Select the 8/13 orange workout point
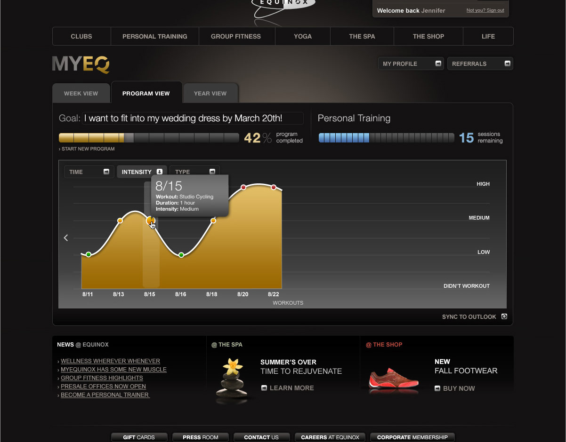 tap(120, 221)
